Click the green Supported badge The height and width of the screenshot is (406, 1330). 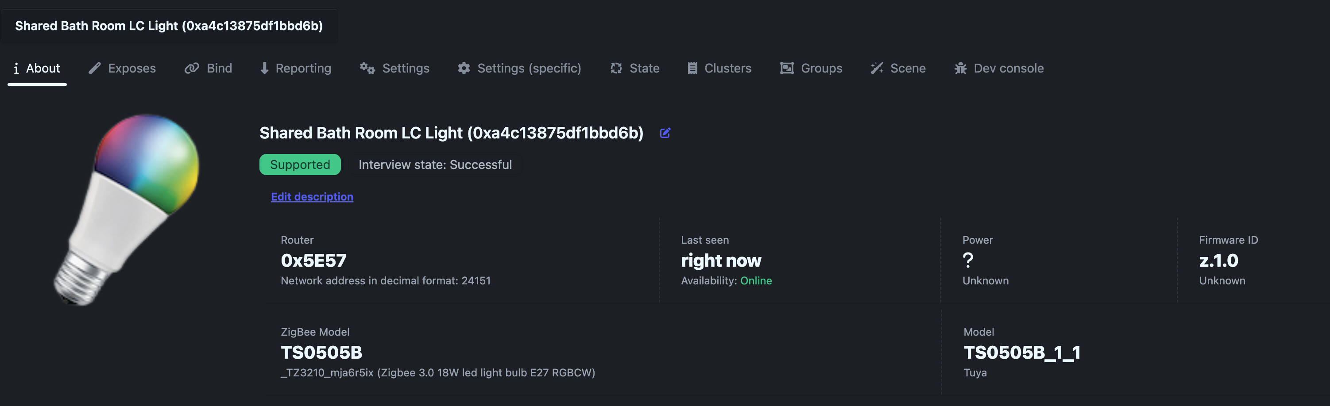pos(300,165)
